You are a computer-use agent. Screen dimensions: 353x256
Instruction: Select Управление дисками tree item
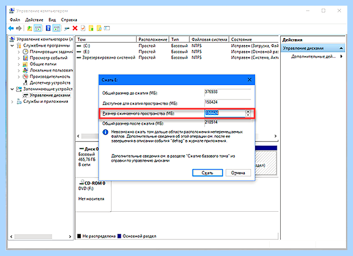[50, 95]
